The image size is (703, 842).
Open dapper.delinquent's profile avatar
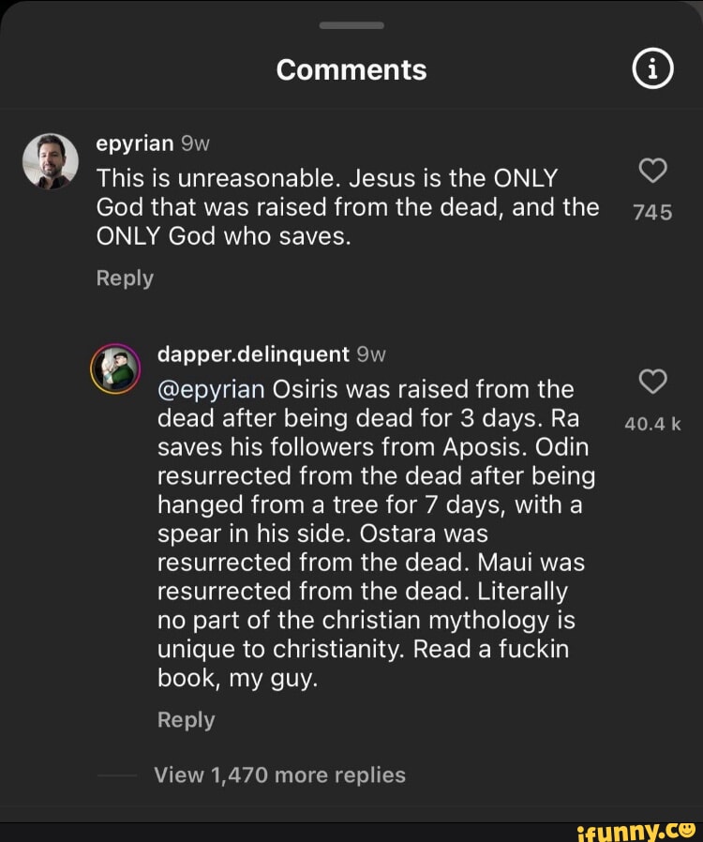(x=114, y=370)
